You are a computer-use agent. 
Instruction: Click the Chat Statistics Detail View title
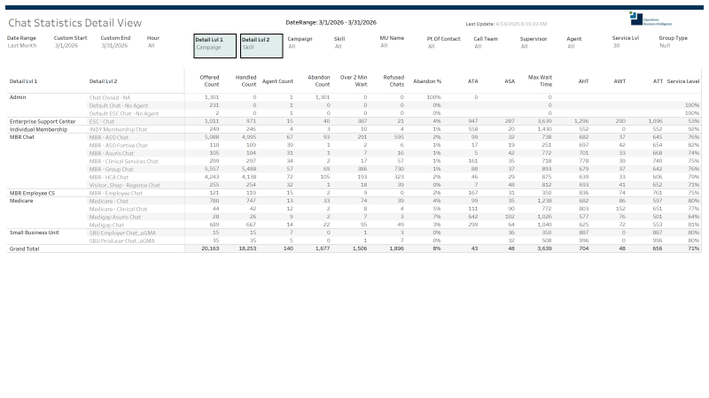coord(74,22)
